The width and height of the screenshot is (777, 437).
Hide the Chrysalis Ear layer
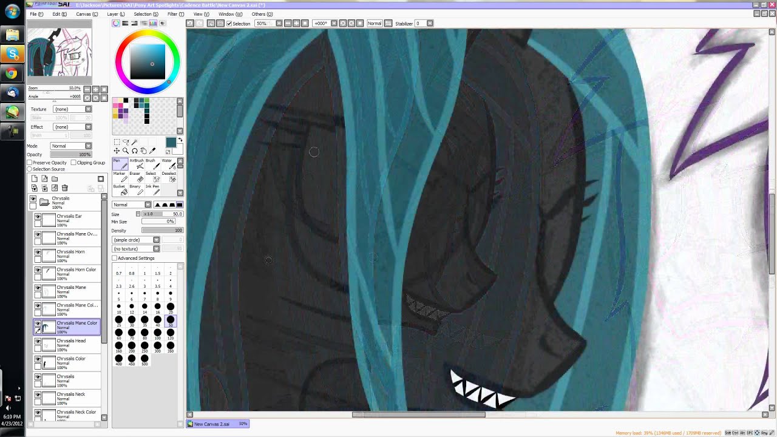click(x=38, y=217)
